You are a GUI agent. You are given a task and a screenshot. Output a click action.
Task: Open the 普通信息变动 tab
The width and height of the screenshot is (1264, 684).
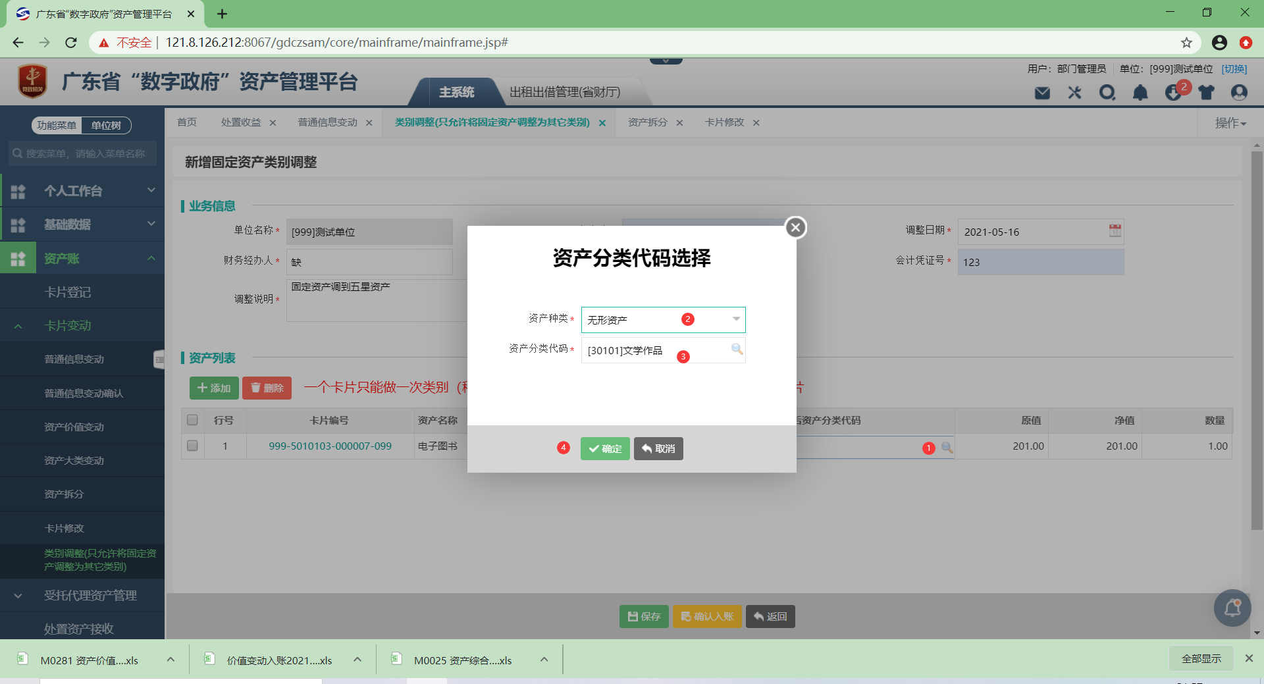pos(328,122)
